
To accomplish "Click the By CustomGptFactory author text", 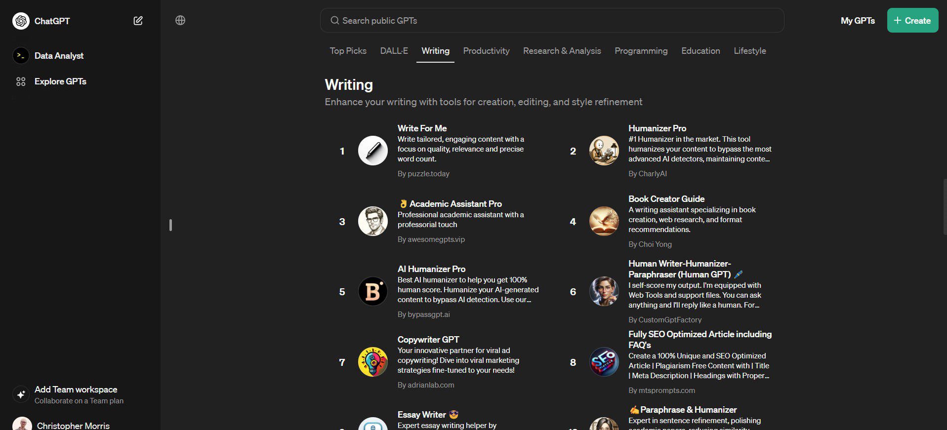I will point(664,320).
